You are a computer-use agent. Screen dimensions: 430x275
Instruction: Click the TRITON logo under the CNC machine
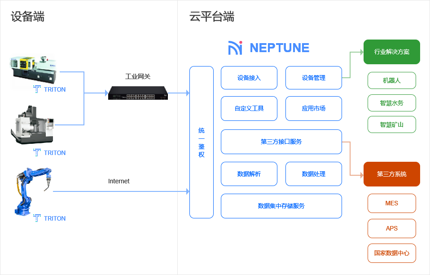tap(49, 153)
